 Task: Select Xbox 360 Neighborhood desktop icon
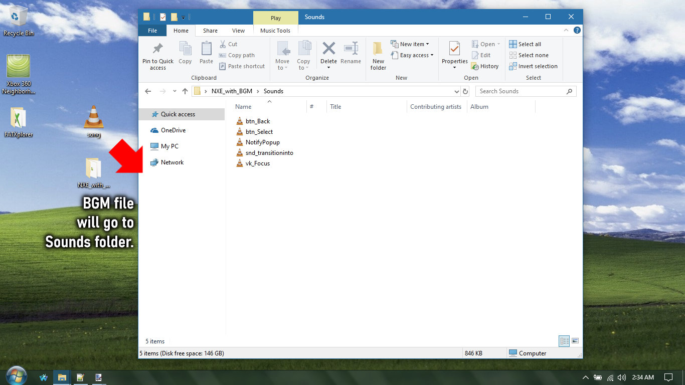point(19,74)
